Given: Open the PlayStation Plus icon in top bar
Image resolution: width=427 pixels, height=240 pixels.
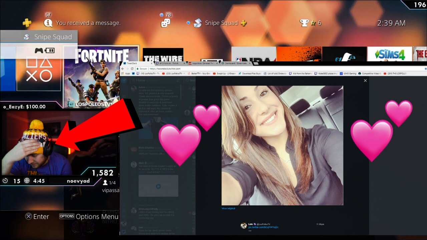Looking at the screenshot, I should click(x=27, y=23).
